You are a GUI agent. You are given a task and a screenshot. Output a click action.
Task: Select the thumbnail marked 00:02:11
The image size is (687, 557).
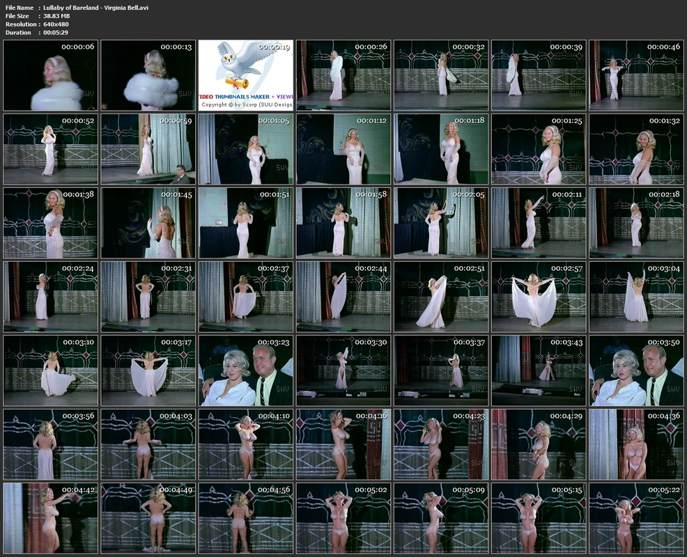pos(538,223)
